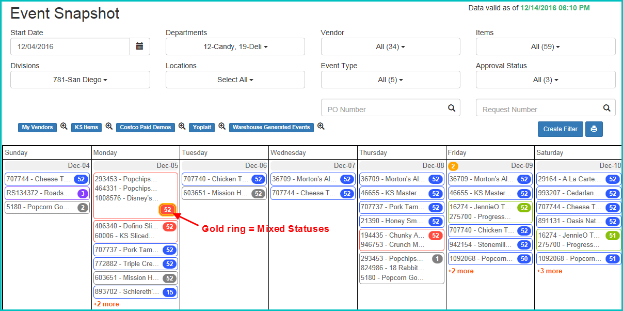This screenshot has width=623, height=311.
Task: Click the Create Filter button
Action: click(560, 129)
